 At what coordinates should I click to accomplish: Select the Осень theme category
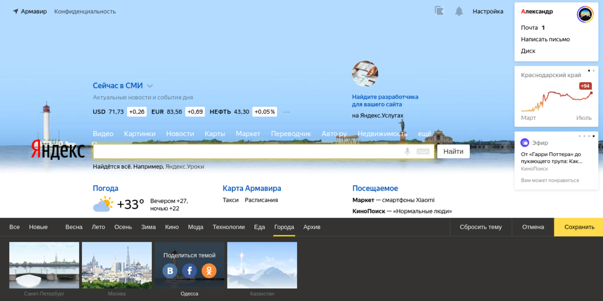pyautogui.click(x=123, y=227)
